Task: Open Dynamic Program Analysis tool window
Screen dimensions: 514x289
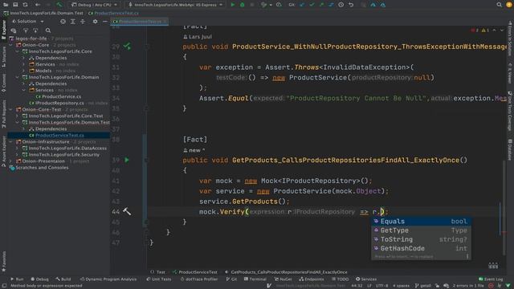Action: [x=108, y=279]
